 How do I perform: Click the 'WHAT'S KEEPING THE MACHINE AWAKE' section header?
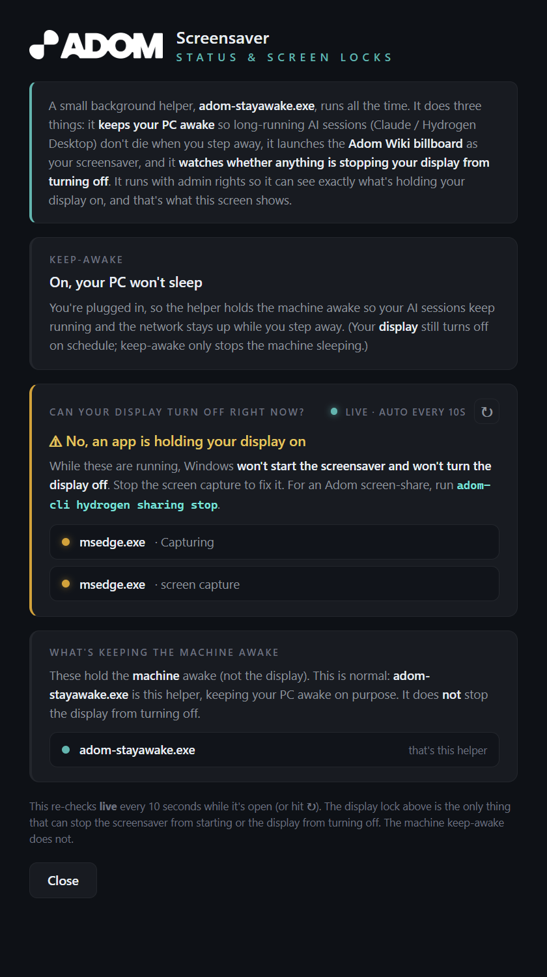(164, 652)
